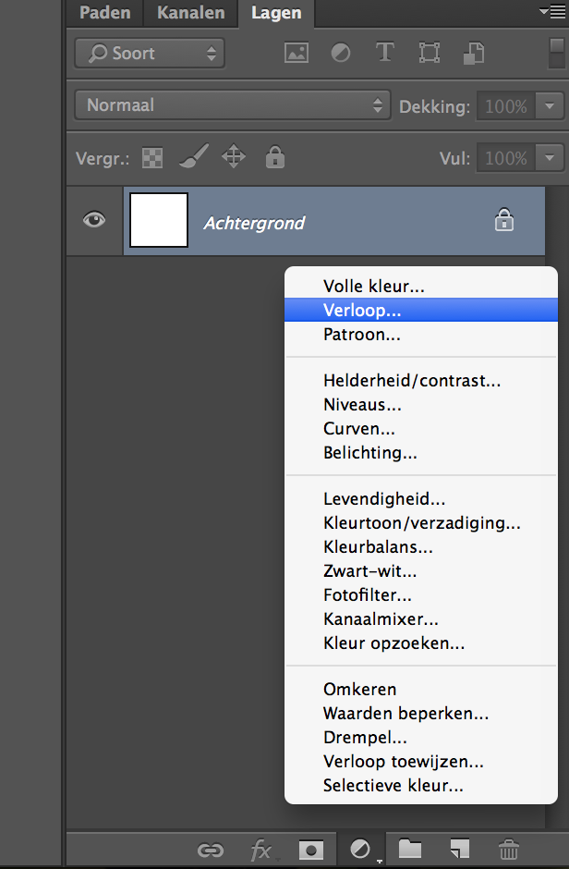The image size is (569, 869).
Task: Add Levendigheid... adjustment layer
Action: click(420, 499)
